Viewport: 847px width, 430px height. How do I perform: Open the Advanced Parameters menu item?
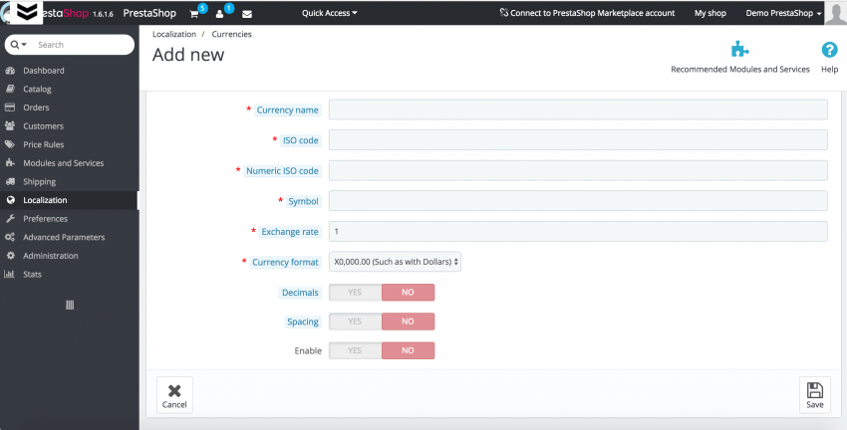(64, 237)
